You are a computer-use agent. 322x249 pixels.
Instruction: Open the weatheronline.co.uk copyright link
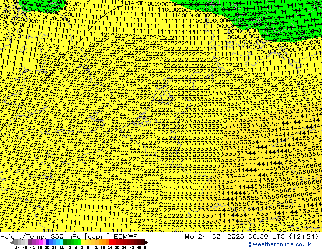(279, 244)
